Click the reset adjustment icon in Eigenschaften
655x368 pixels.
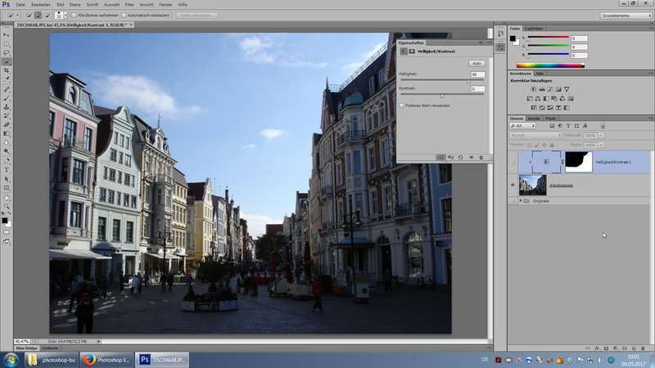[x=460, y=157]
